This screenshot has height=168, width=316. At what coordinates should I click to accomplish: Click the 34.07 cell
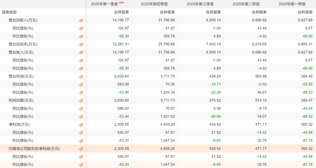pos(262,116)
